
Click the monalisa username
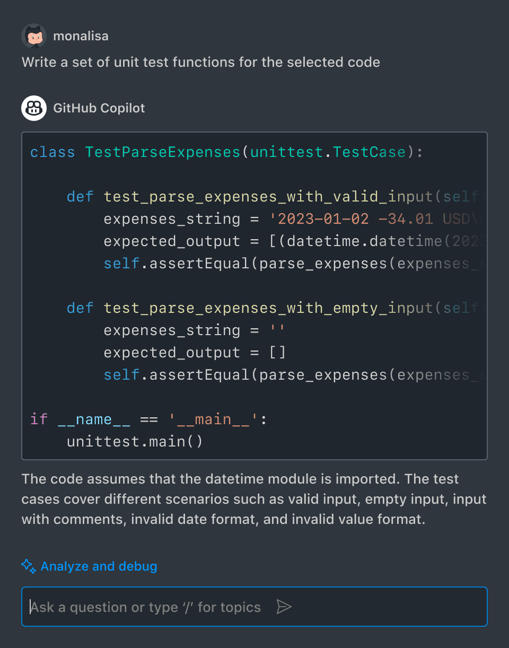pos(81,36)
